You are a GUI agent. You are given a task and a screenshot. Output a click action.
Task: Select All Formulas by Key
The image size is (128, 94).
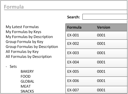click(22, 52)
